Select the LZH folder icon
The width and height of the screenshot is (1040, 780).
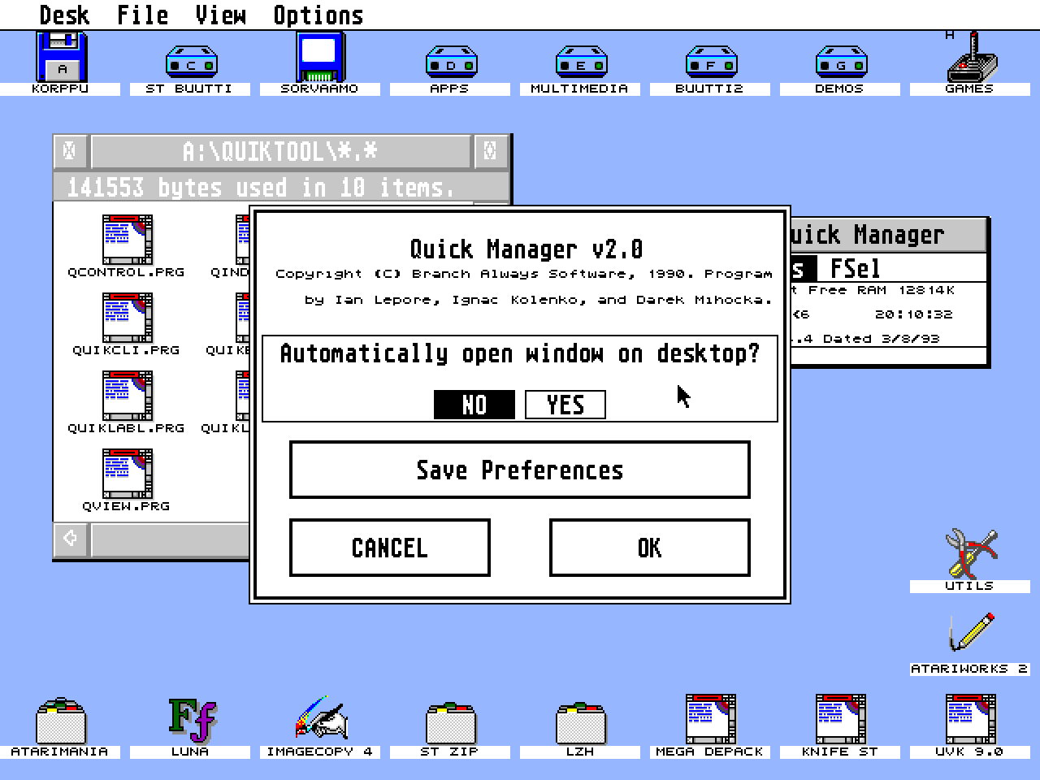point(581,721)
